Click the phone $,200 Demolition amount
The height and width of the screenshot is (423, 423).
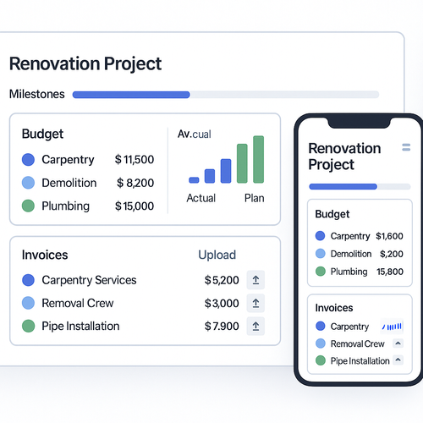point(392,254)
